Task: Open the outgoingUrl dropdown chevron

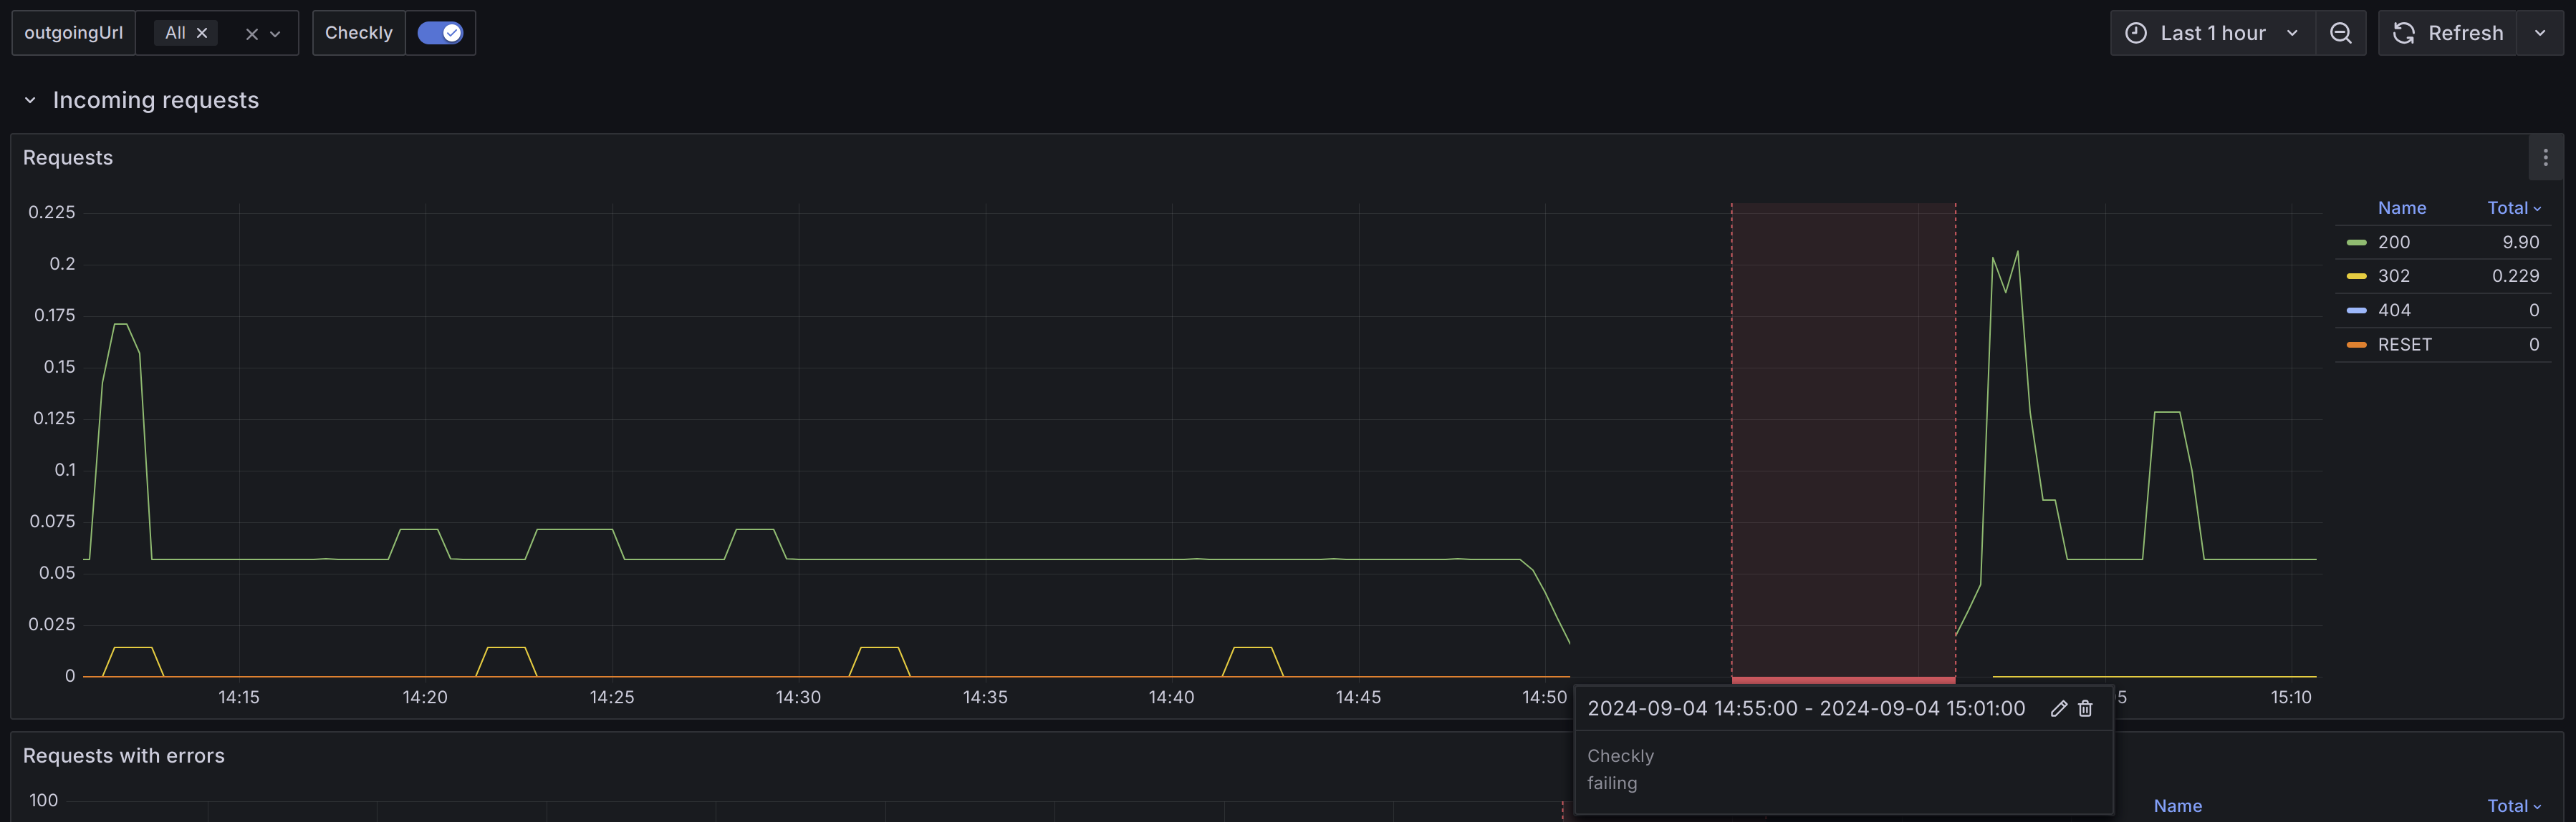Action: [x=276, y=34]
